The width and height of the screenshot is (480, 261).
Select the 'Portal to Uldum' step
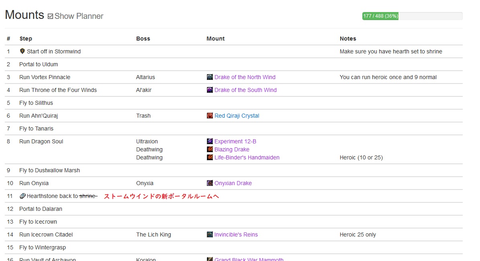(39, 64)
